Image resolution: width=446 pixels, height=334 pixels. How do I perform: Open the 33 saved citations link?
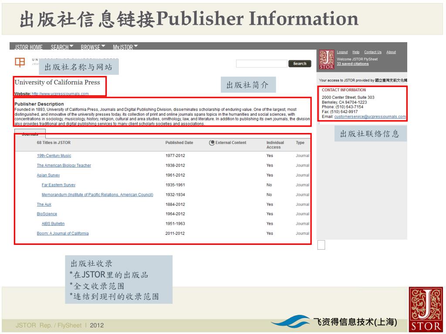(x=353, y=64)
